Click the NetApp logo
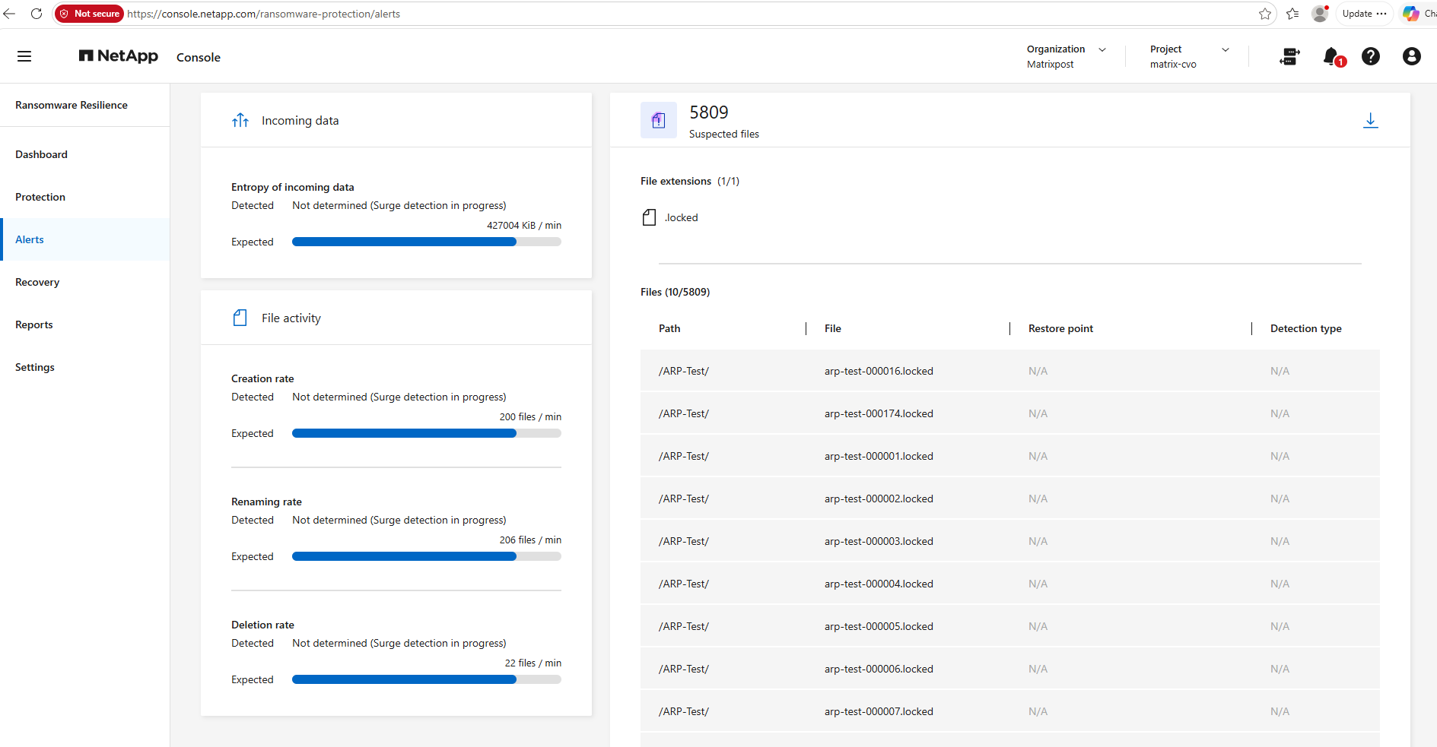Image resolution: width=1437 pixels, height=747 pixels. pyautogui.click(x=119, y=56)
